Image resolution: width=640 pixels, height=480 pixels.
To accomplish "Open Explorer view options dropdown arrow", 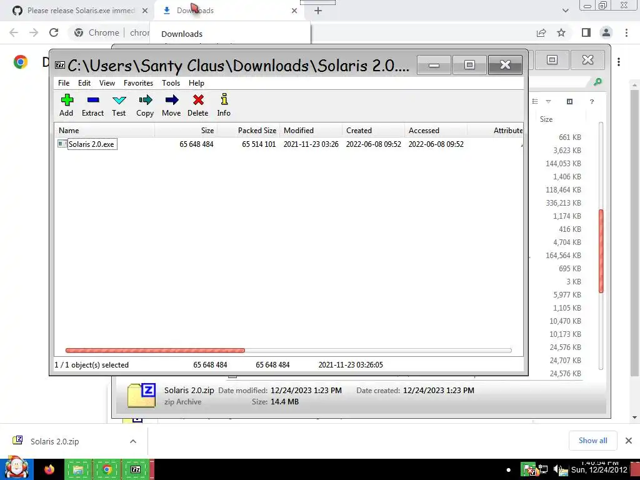I will 548,102.
